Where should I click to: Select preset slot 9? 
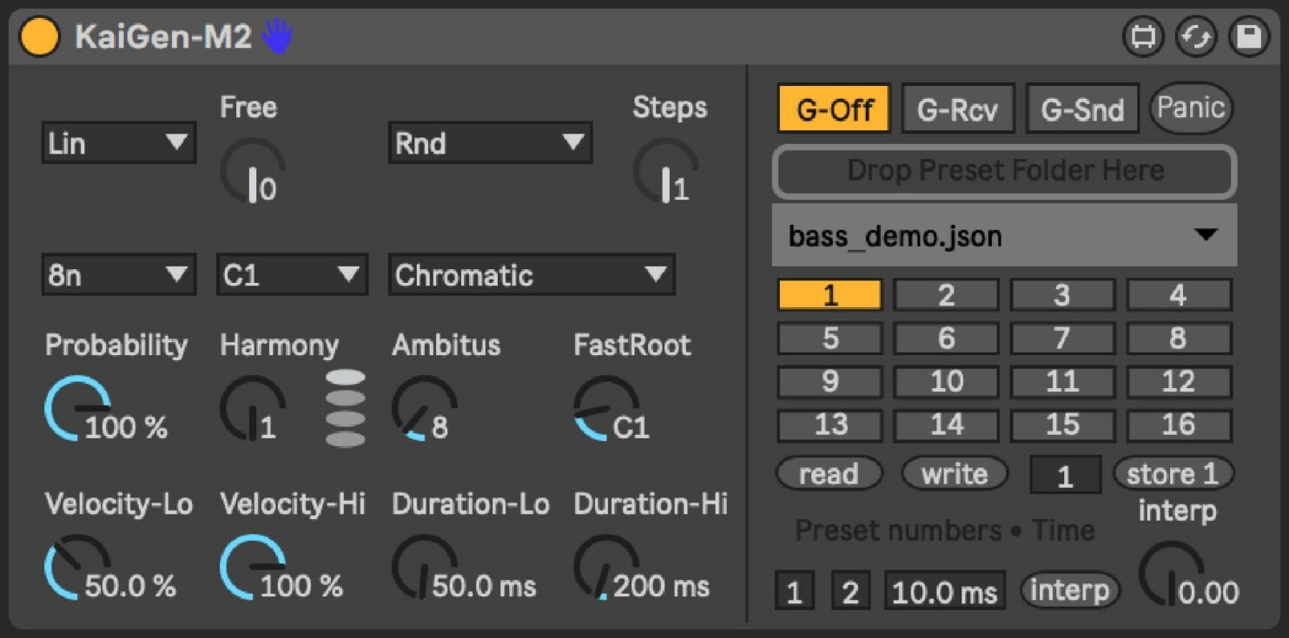click(x=830, y=382)
